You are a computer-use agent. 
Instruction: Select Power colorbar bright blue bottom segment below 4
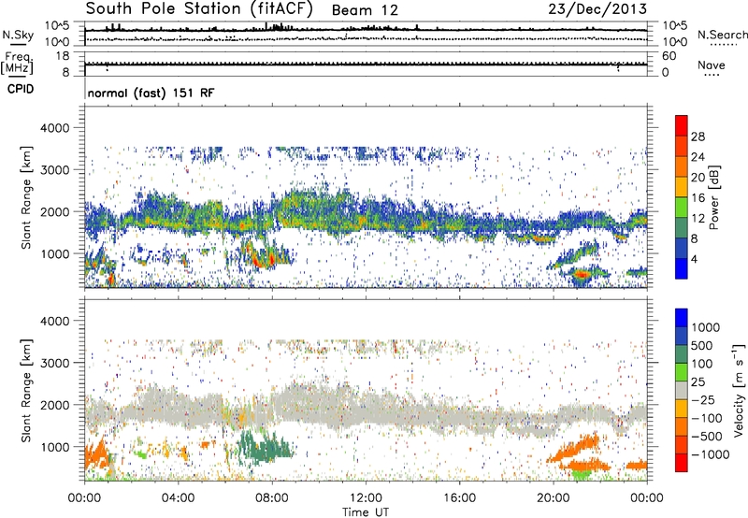click(682, 268)
